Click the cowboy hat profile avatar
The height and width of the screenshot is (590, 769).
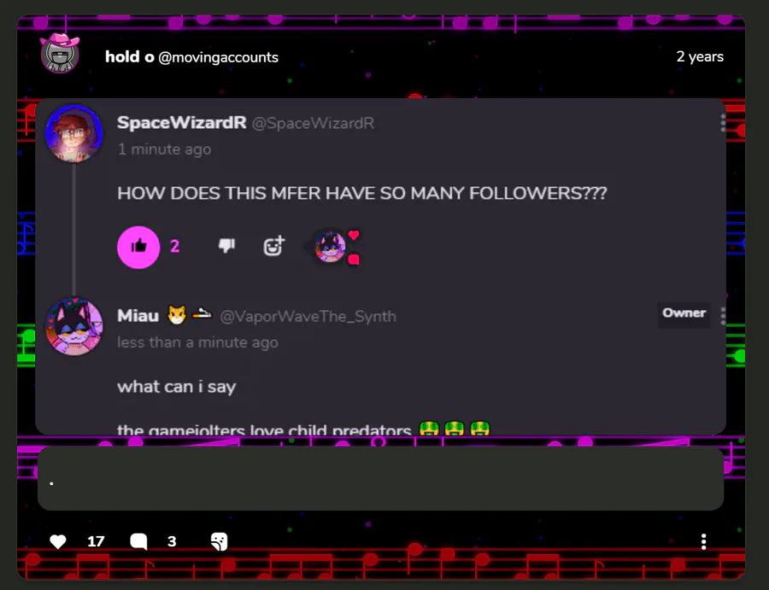[60, 54]
